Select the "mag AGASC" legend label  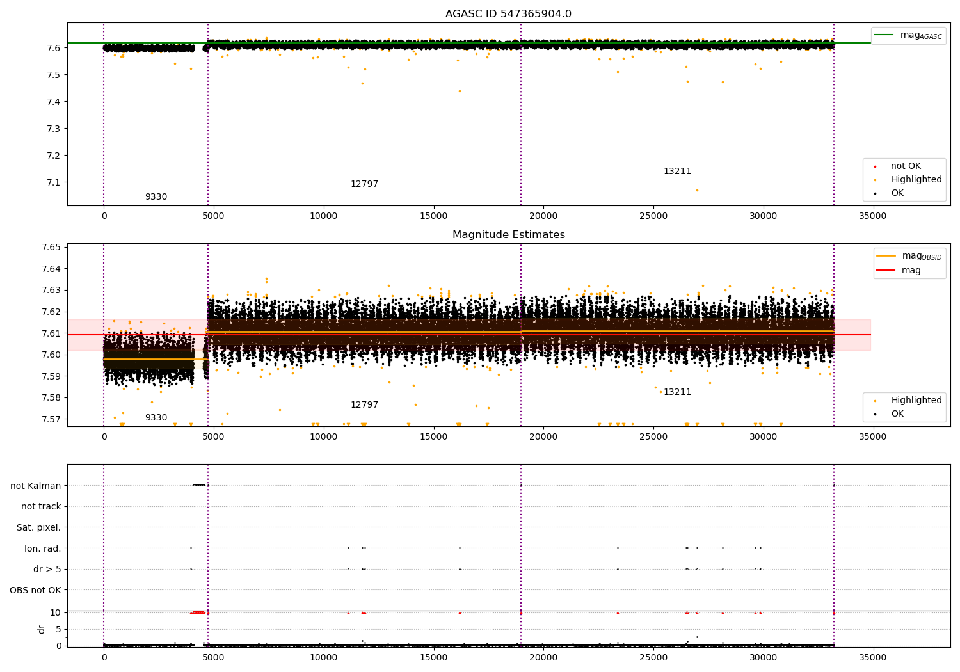(x=921, y=35)
